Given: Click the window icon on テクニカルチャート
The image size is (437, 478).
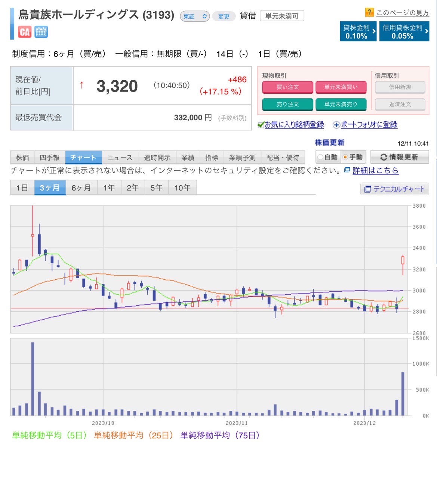Looking at the screenshot, I should point(368,189).
